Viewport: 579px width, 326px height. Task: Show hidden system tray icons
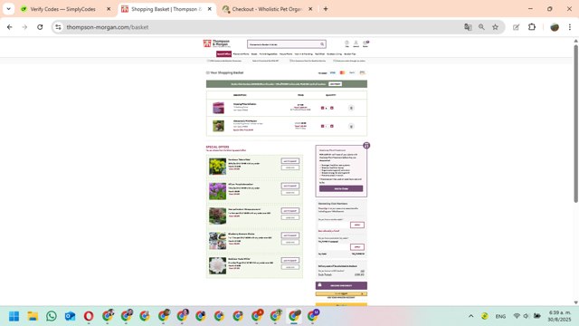coord(470,316)
